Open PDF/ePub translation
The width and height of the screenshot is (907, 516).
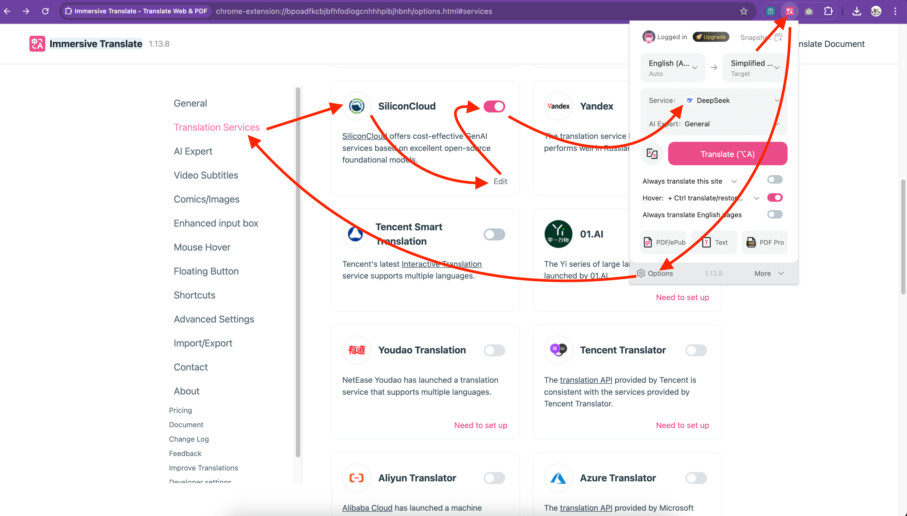pos(664,242)
